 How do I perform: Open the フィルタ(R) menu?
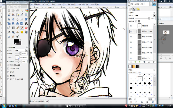[x=72, y=5]
